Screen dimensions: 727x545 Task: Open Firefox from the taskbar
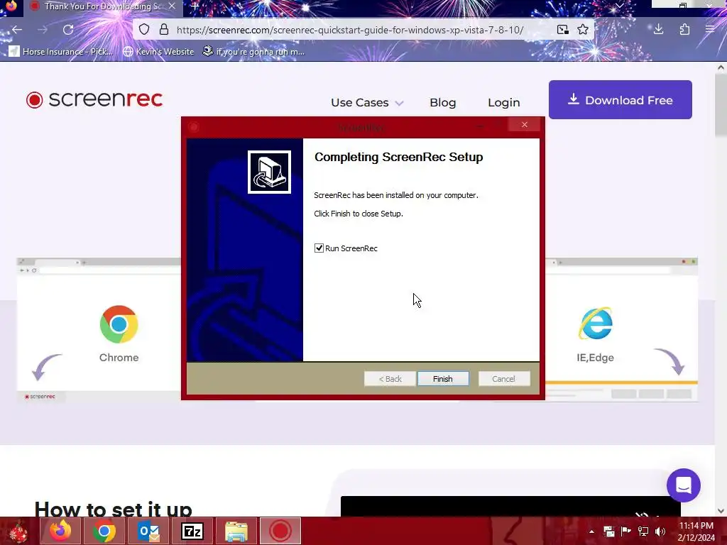(x=60, y=531)
